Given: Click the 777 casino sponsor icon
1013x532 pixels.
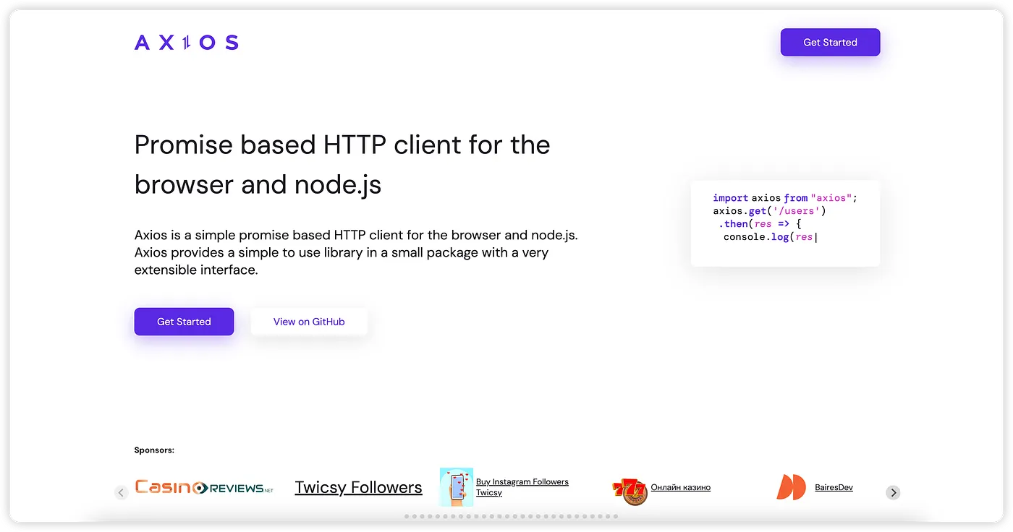Looking at the screenshot, I should 630,490.
